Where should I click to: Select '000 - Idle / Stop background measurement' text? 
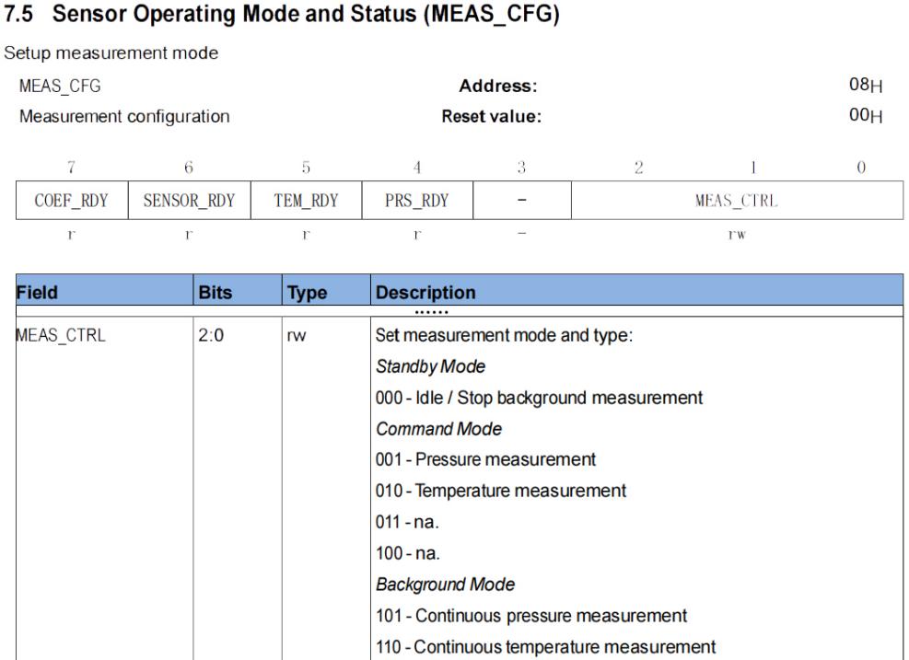[539, 398]
